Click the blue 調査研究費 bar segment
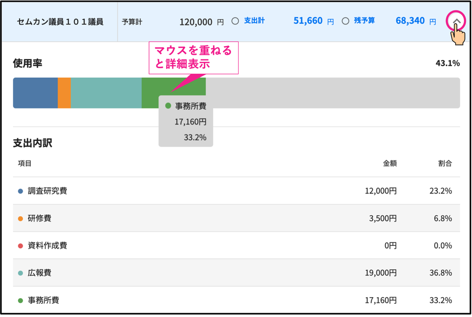Image resolution: width=472 pixels, height=317 pixels. click(x=35, y=93)
